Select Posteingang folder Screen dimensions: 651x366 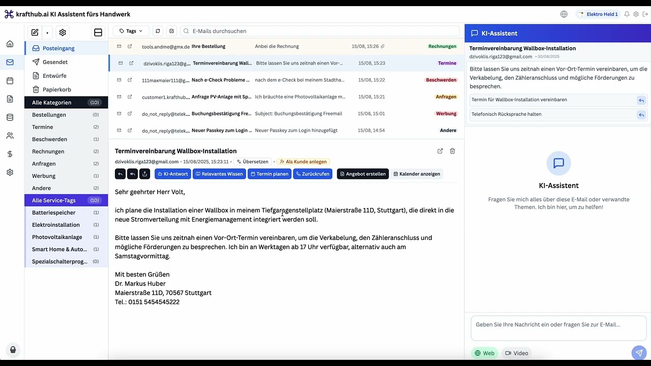66,48
